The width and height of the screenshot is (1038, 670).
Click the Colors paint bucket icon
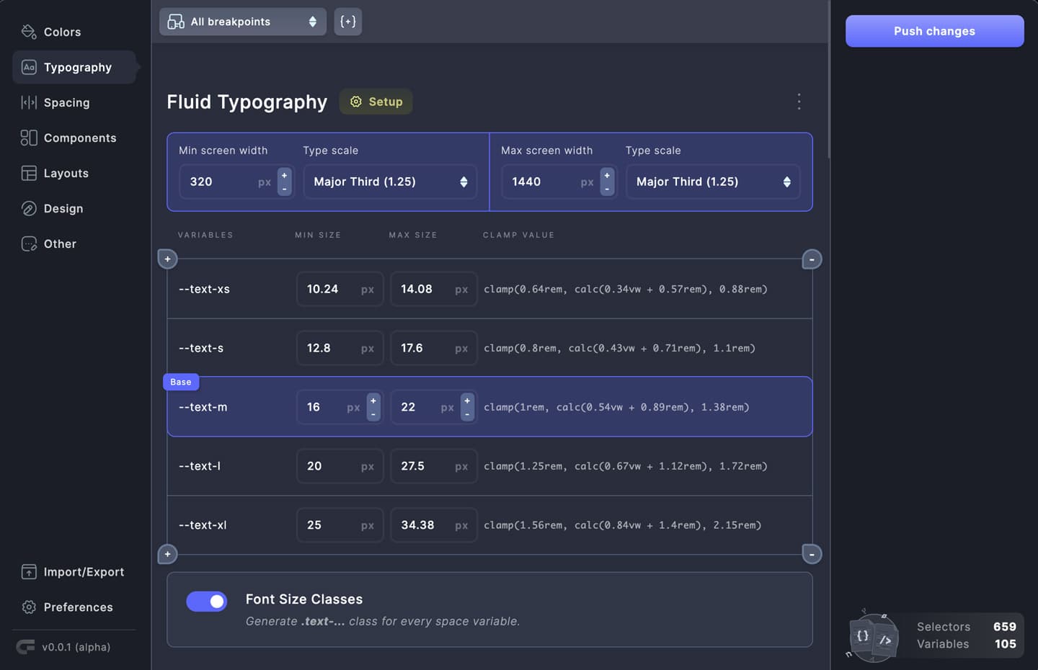29,32
